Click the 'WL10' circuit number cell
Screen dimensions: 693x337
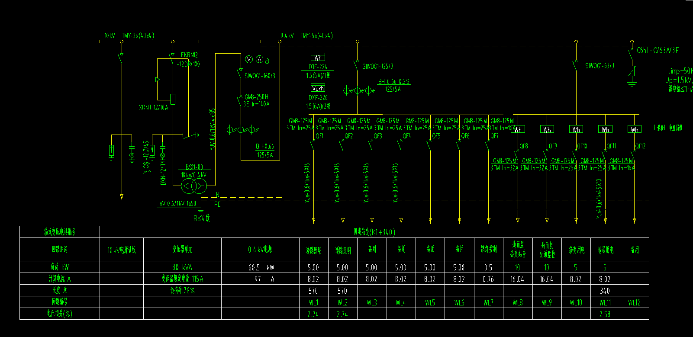pyautogui.click(x=576, y=302)
